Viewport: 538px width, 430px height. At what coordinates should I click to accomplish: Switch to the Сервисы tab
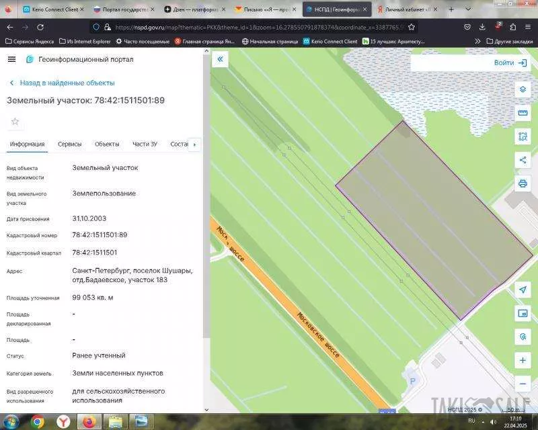tap(70, 144)
